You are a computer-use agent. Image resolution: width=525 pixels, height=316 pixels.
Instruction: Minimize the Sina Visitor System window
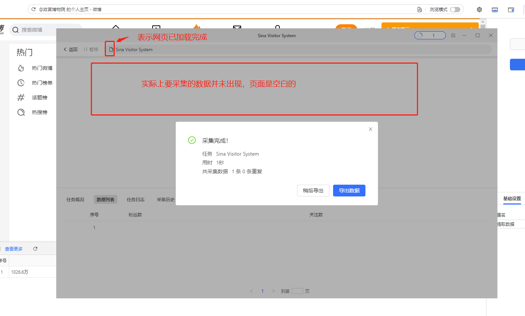[465, 35]
